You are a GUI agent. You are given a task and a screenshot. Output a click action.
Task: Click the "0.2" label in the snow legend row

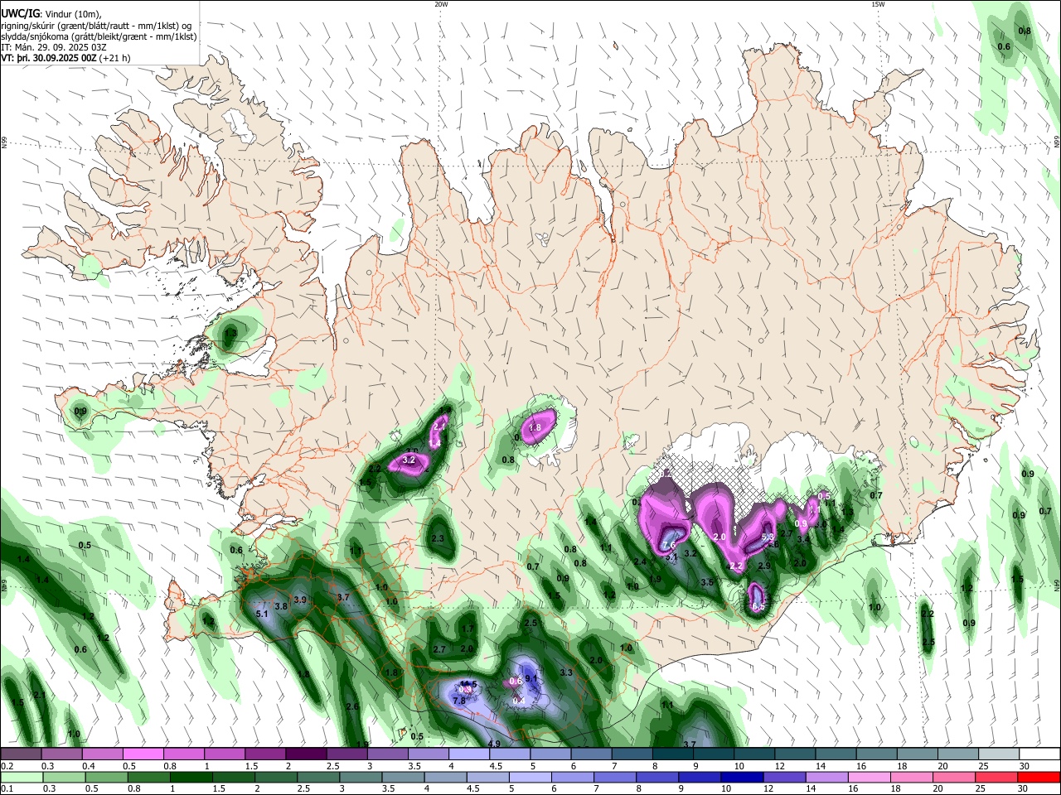coord(6,766)
